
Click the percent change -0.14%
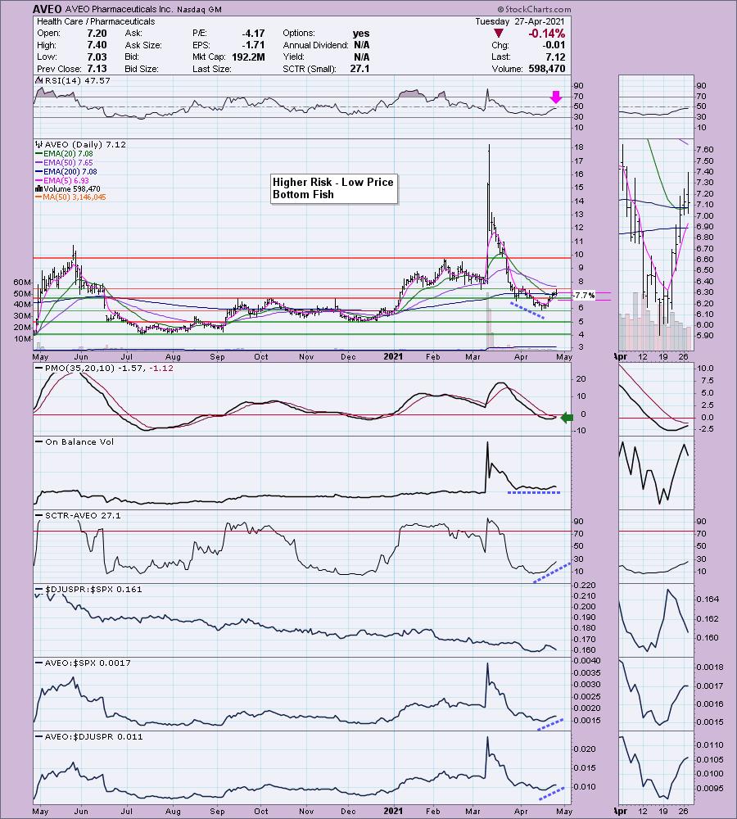click(546, 34)
